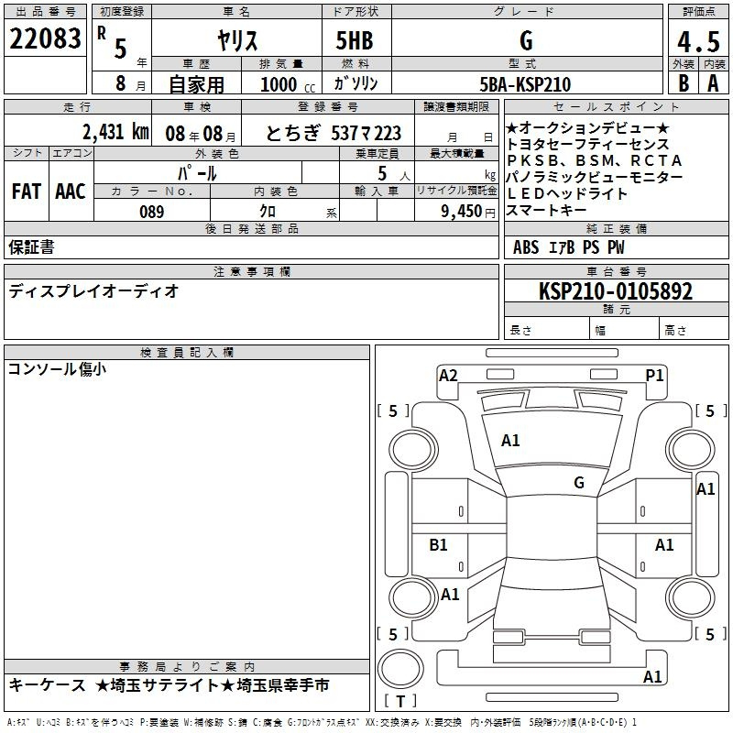Click sales point スマートキー
733x733 pixels.
546,210
